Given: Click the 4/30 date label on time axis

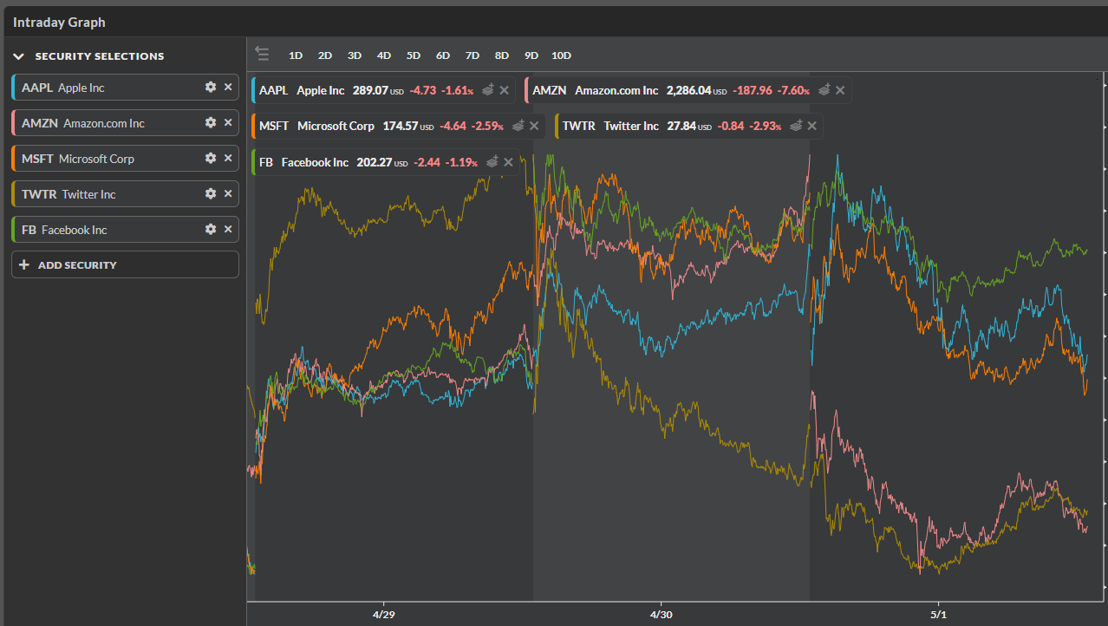Looking at the screenshot, I should tap(661, 614).
